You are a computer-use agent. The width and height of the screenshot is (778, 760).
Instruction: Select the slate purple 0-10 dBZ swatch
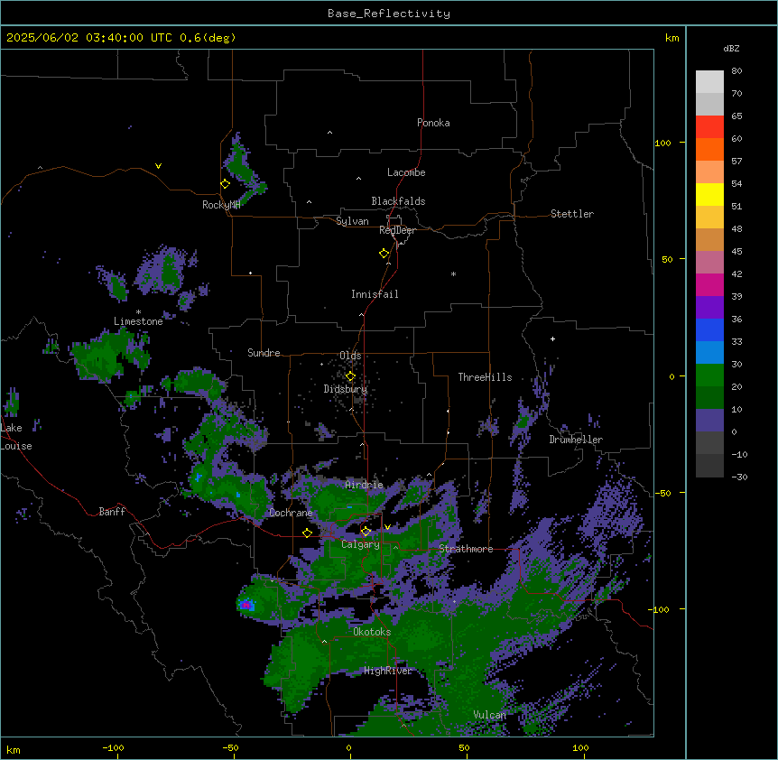[x=709, y=421]
